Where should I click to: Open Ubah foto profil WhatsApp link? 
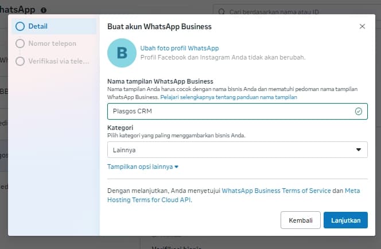(x=180, y=48)
